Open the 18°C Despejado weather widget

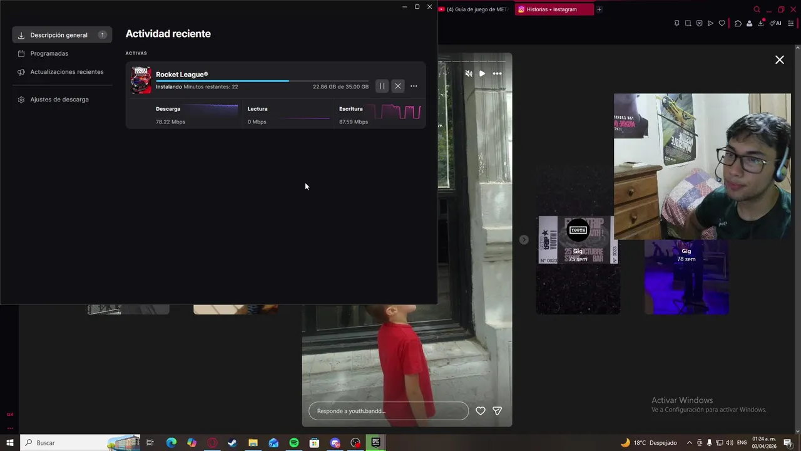pos(648,443)
